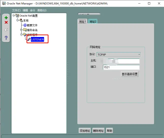Click the 删除地址 button
The image size is (164, 138).
click(98, 130)
